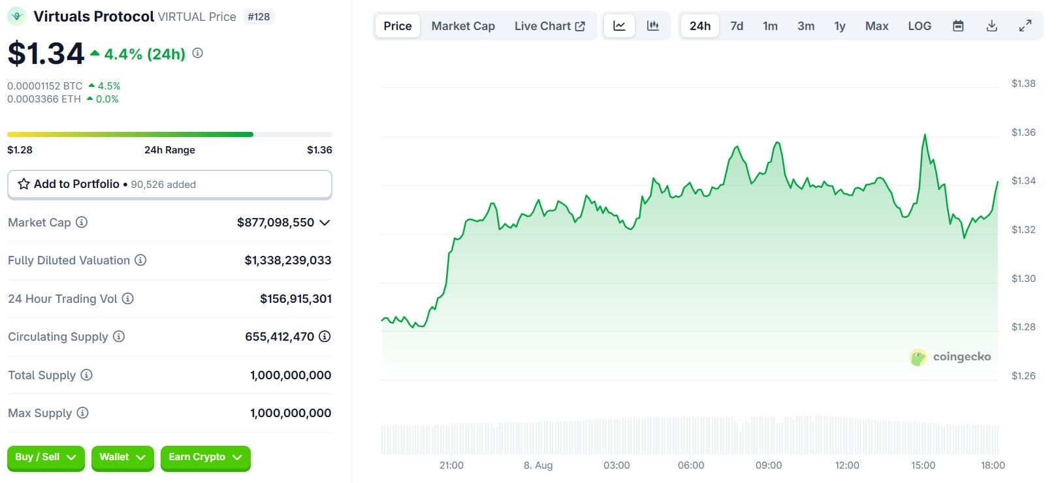Click info icon beside Circulating Supply label

[x=119, y=336]
